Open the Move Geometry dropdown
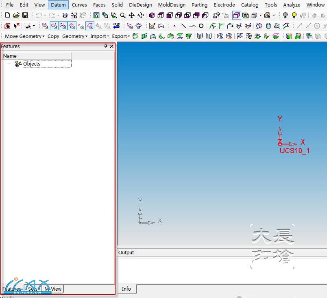The height and width of the screenshot is (298, 327). pyautogui.click(x=24, y=36)
